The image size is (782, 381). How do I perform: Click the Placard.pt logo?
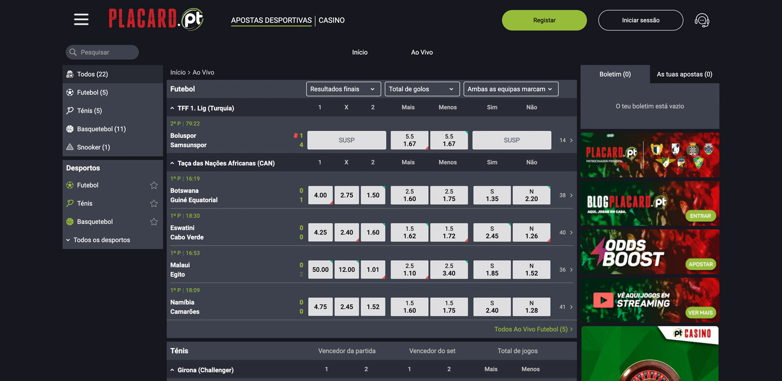[156, 19]
